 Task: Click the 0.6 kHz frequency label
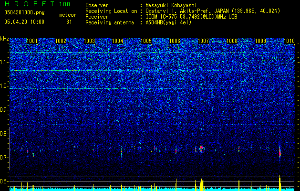pyautogui.click(x=4, y=181)
